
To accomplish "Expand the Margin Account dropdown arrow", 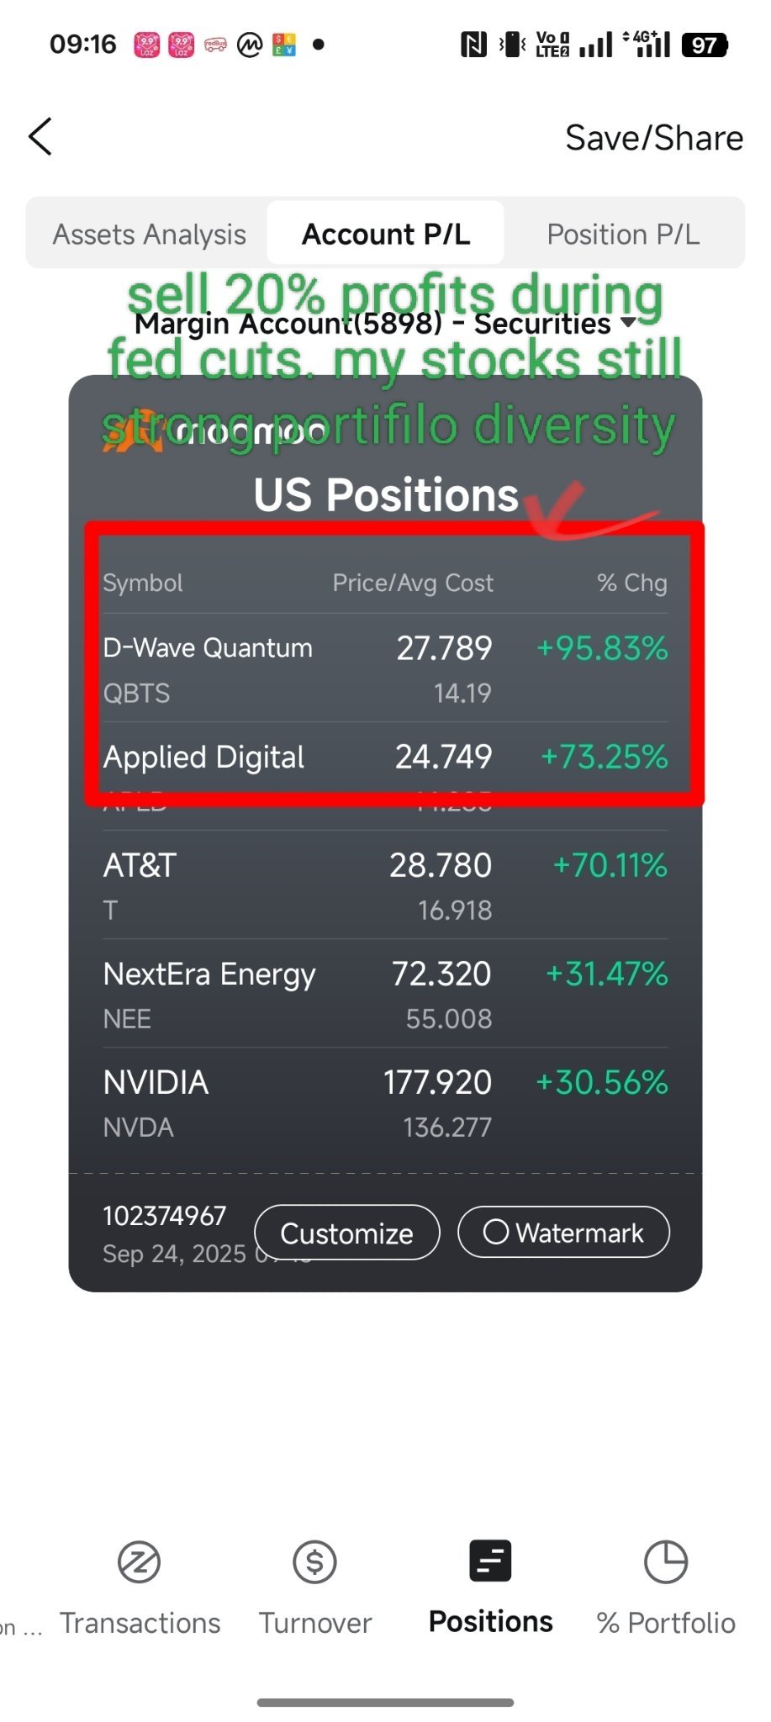I will (628, 323).
